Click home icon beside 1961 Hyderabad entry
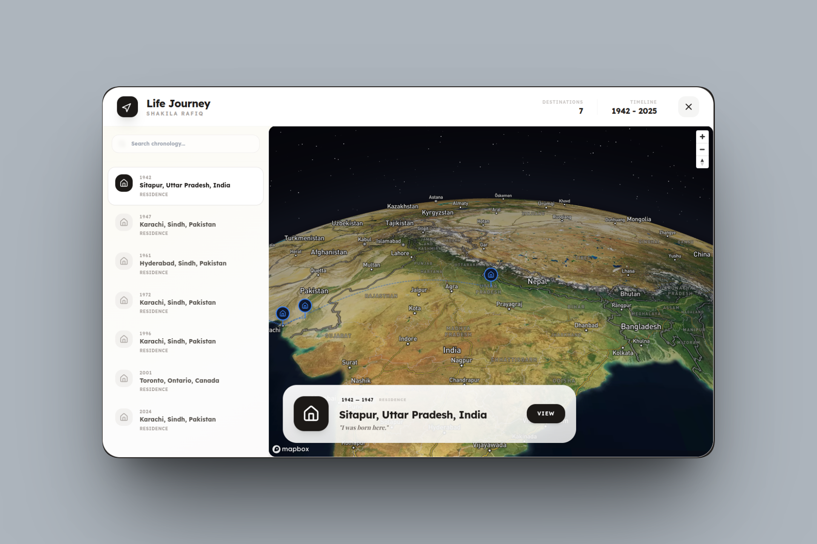The height and width of the screenshot is (544, 817). coord(124,261)
